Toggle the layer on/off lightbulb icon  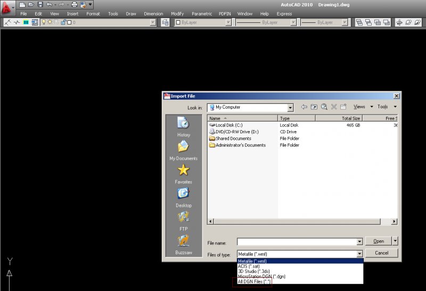(44, 22)
